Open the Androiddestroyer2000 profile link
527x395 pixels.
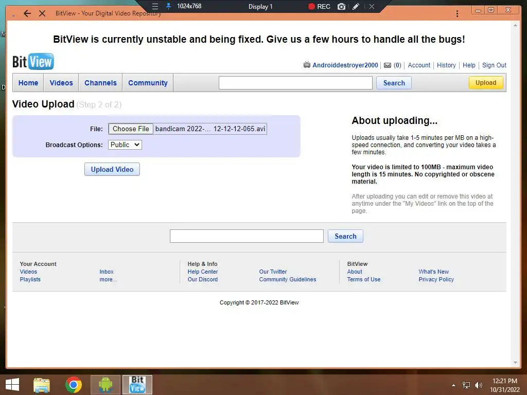click(345, 65)
